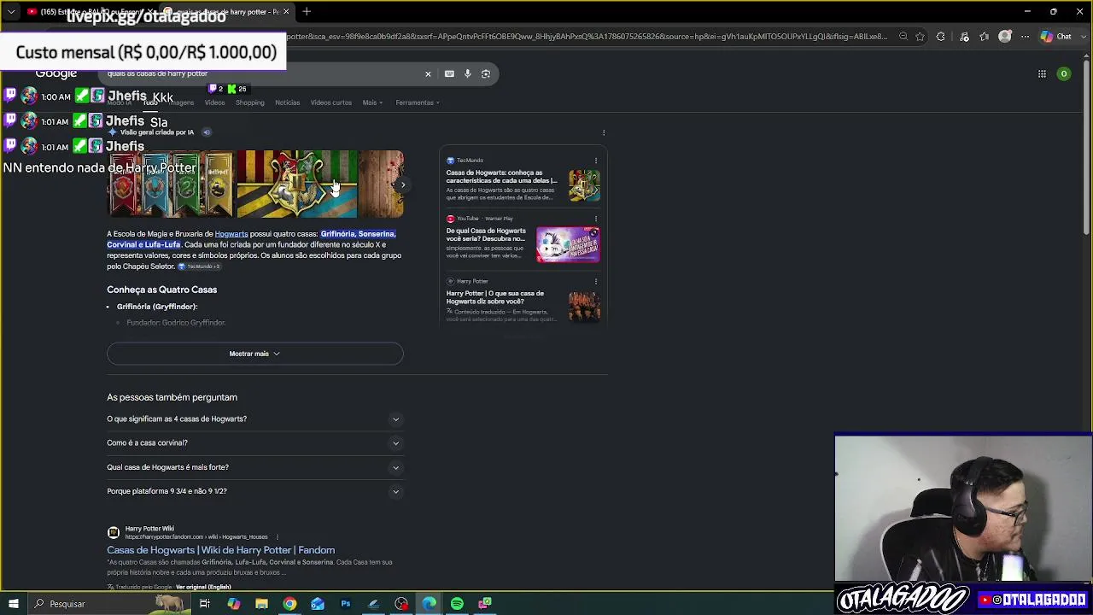Start Google voice search with microphone
1093x615 pixels.
point(468,73)
